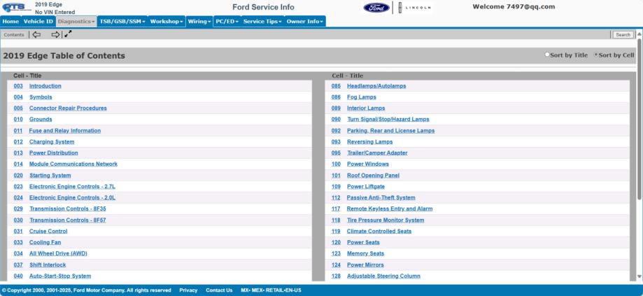The height and width of the screenshot is (296, 643).
Task: Open Transmission Controls - 8F35
Action: [x=68, y=209]
